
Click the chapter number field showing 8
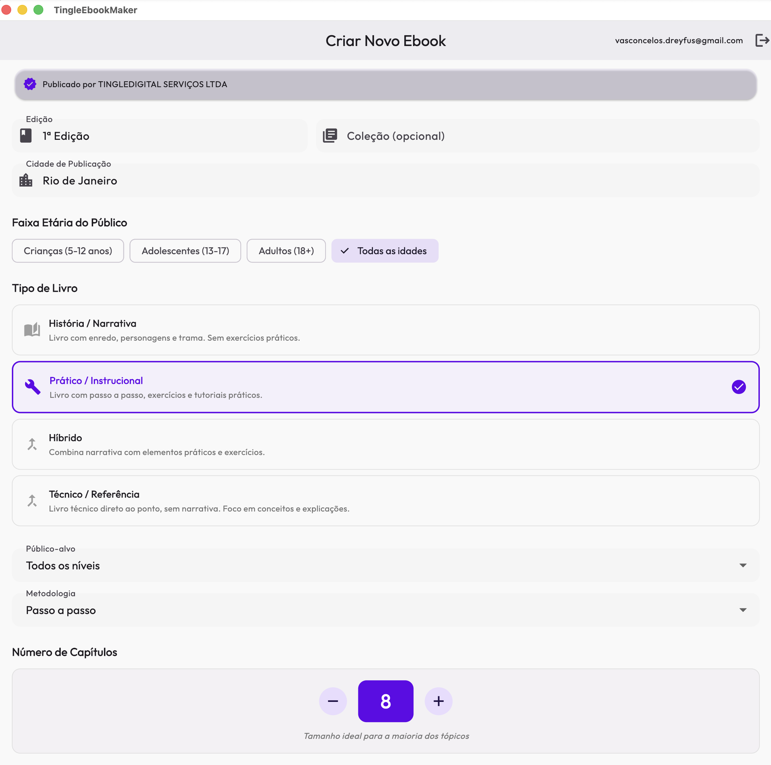click(x=385, y=701)
